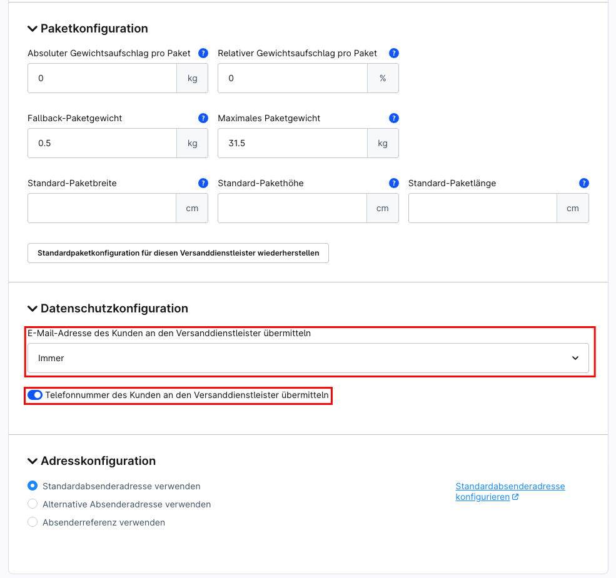The width and height of the screenshot is (616, 578).
Task: Collapse the Datenschutzkonfiguration section
Action: pyautogui.click(x=32, y=308)
